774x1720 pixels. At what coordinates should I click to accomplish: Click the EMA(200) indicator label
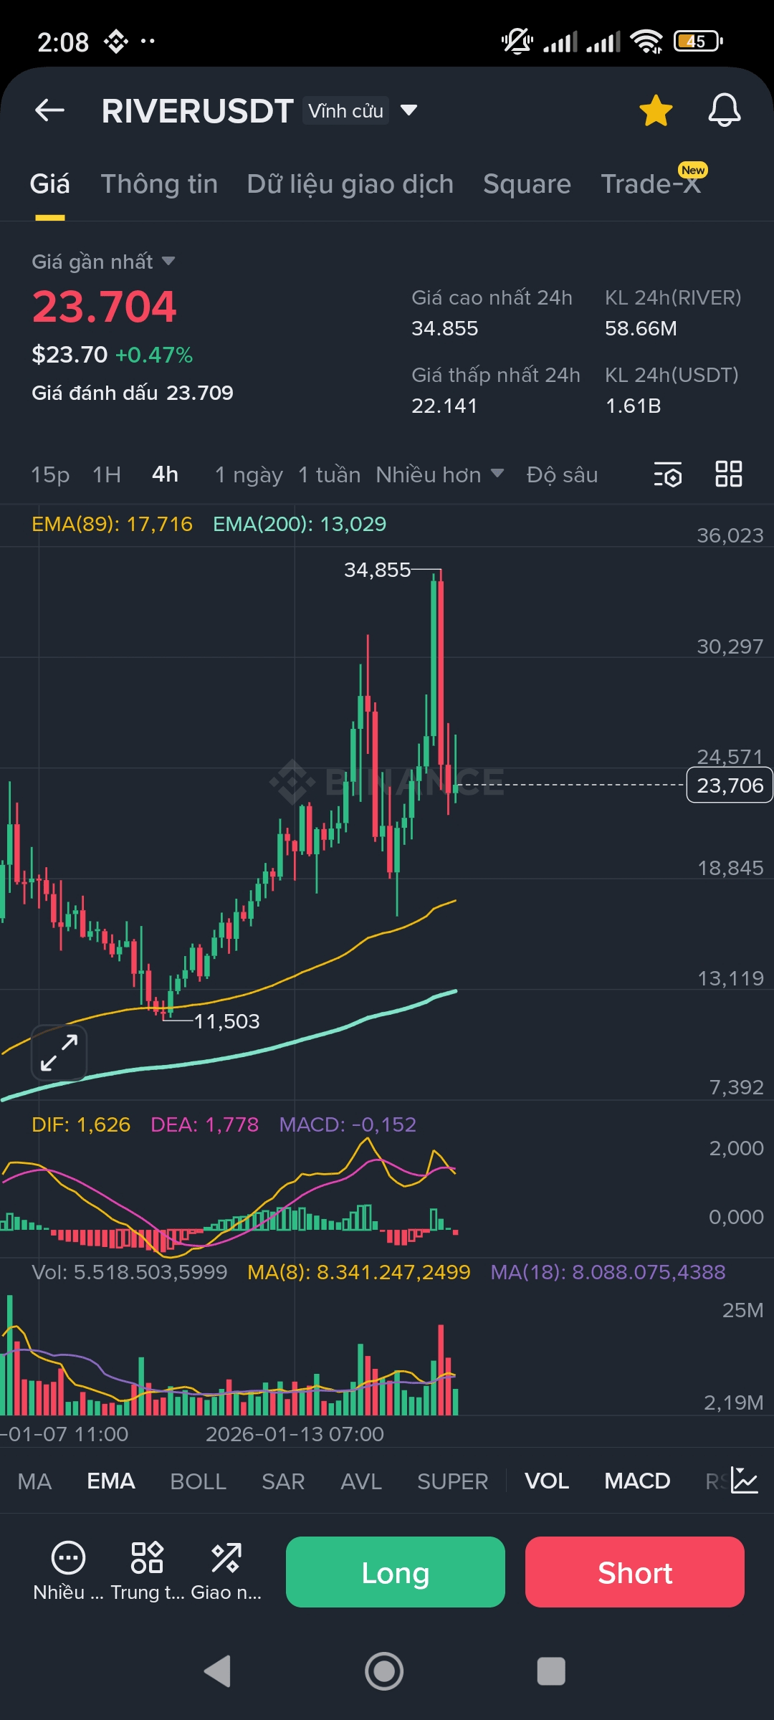pos(300,524)
